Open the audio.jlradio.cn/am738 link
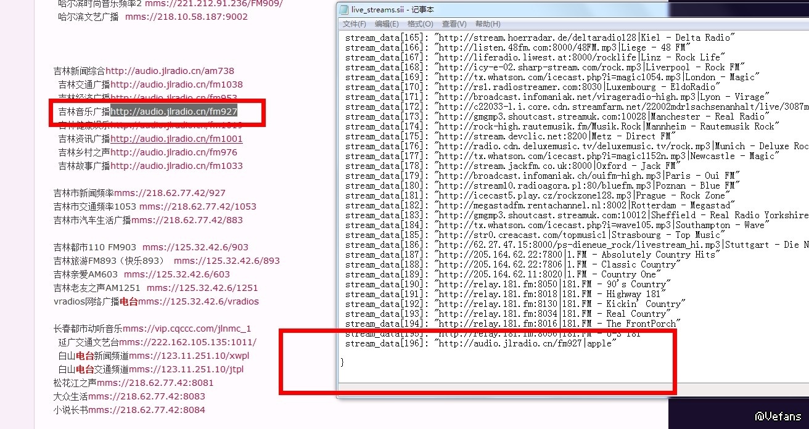 [170, 71]
